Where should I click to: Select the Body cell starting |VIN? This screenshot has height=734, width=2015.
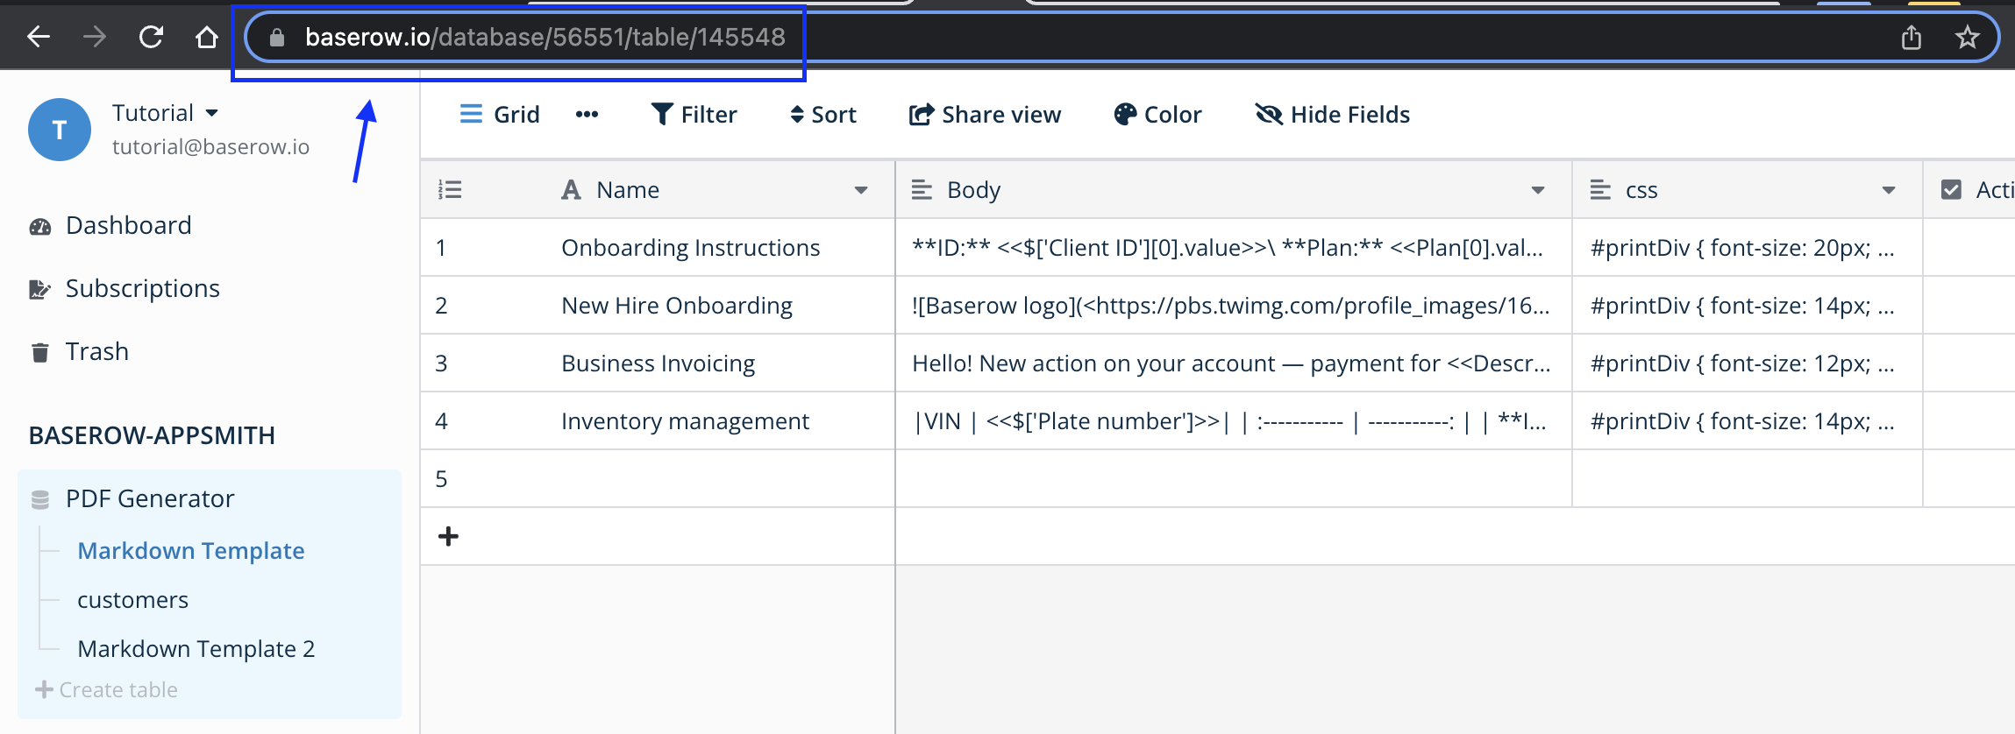pos(1234,421)
